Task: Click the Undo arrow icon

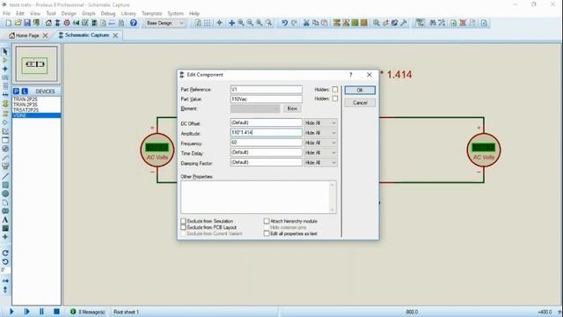Action: (284, 23)
